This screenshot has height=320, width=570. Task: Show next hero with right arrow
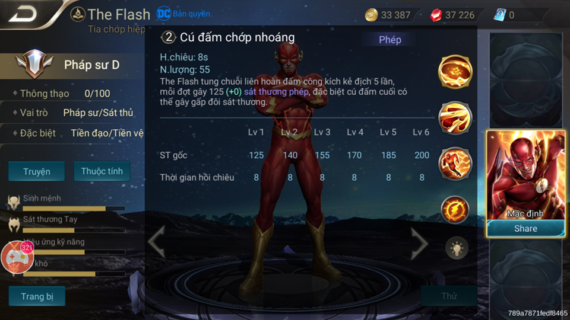pyautogui.click(x=419, y=244)
